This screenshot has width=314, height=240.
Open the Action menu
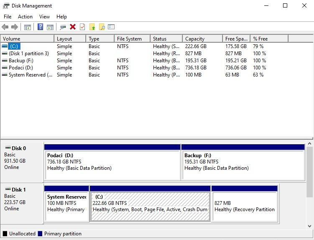tap(25, 17)
